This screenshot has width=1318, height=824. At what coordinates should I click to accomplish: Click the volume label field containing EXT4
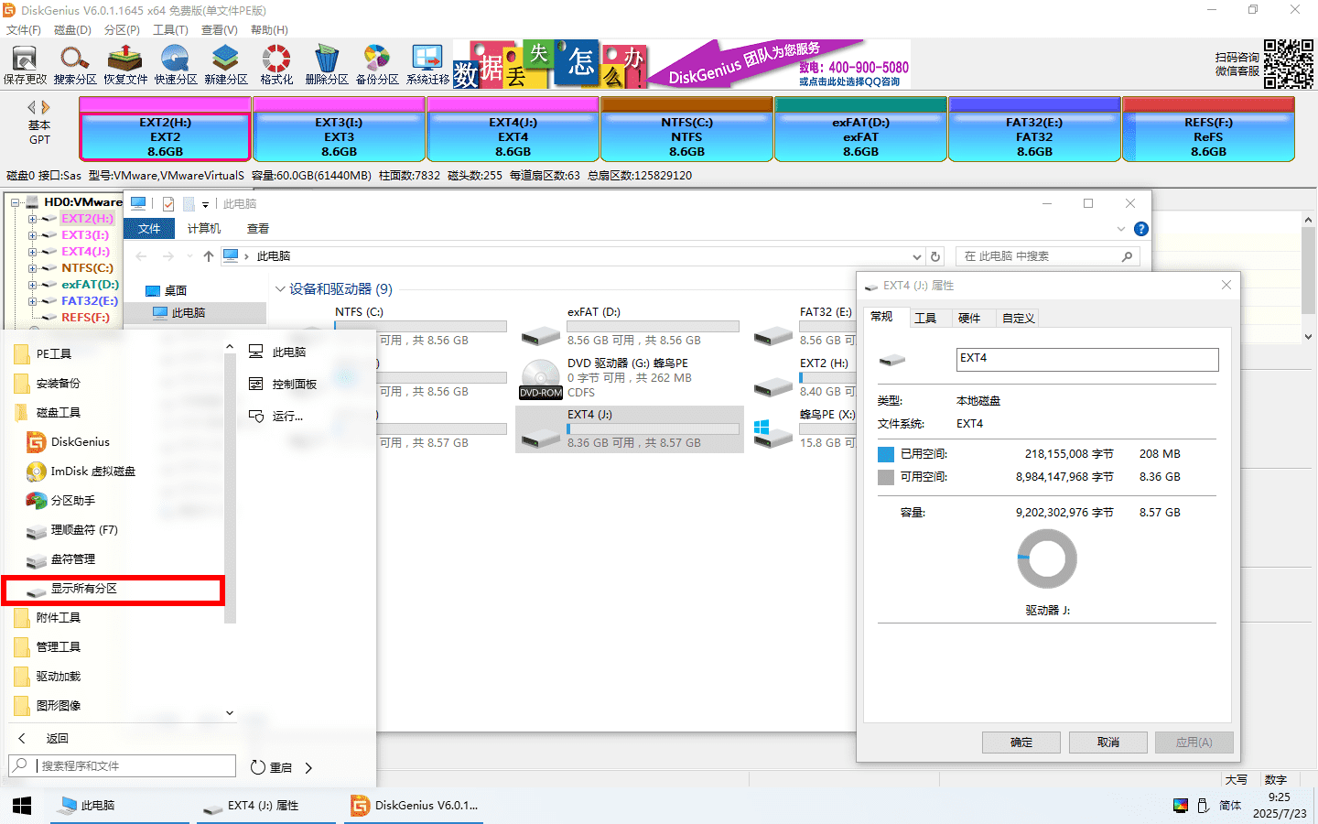[1087, 359]
